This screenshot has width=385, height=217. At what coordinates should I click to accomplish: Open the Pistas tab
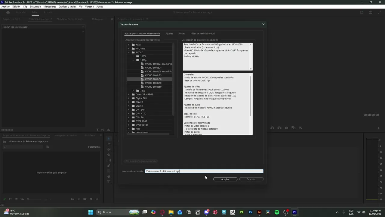click(182, 33)
